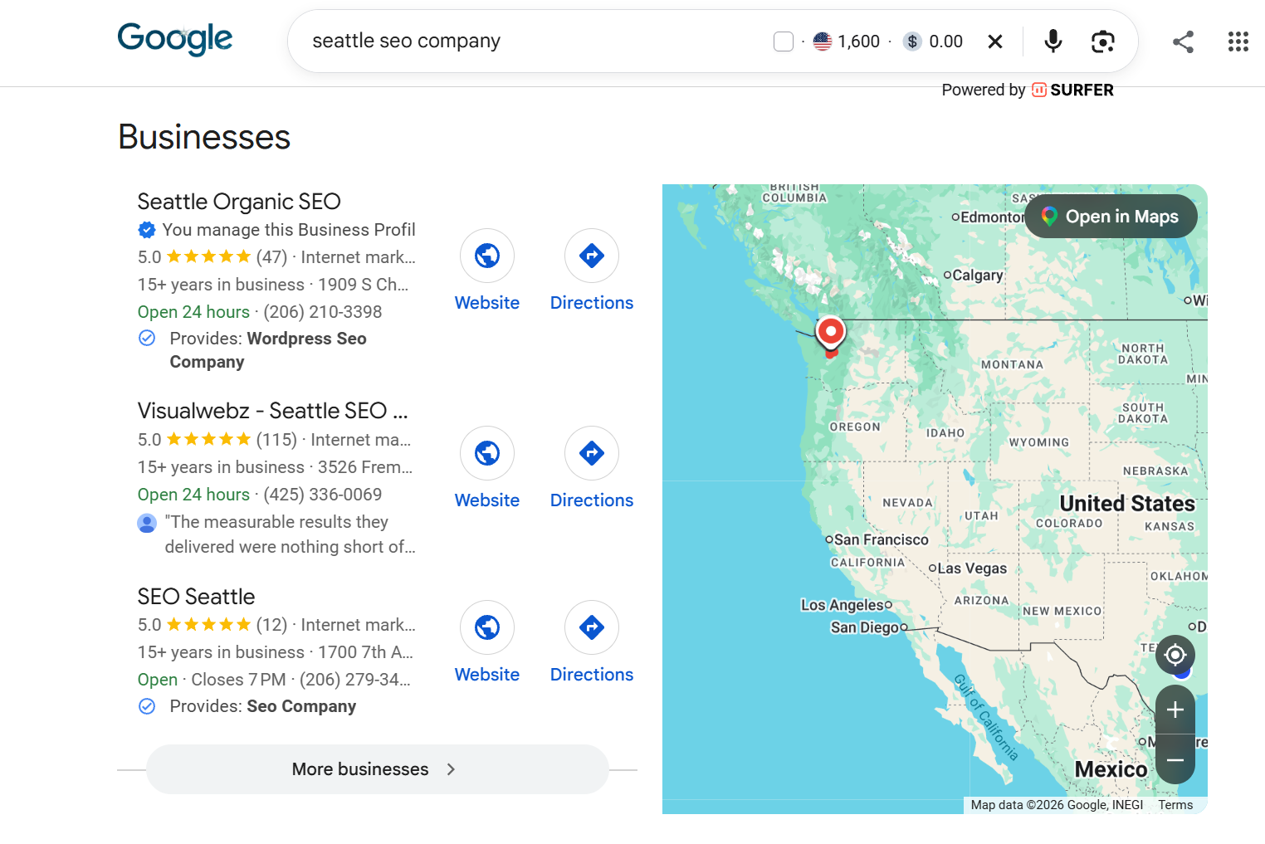Click Visualwebz reviewer avatar icon
The width and height of the screenshot is (1265, 844).
click(147, 523)
